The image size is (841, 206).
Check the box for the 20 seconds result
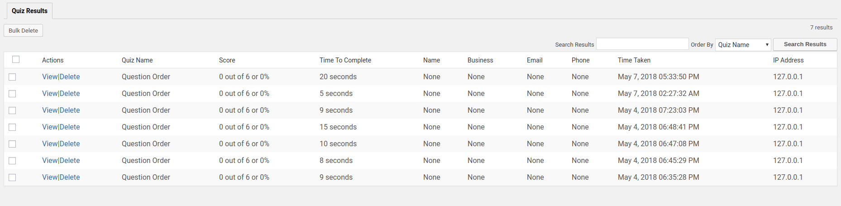pyautogui.click(x=12, y=77)
